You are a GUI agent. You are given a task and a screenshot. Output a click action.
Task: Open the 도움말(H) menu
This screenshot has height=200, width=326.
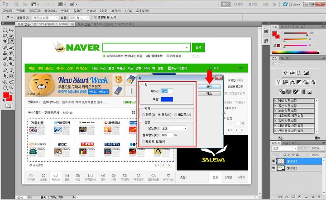point(143,11)
